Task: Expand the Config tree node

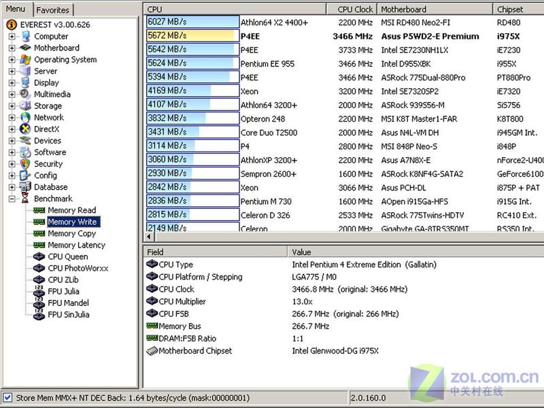Action: click(x=12, y=175)
